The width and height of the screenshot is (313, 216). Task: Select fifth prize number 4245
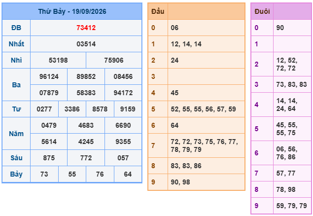[x=86, y=142]
